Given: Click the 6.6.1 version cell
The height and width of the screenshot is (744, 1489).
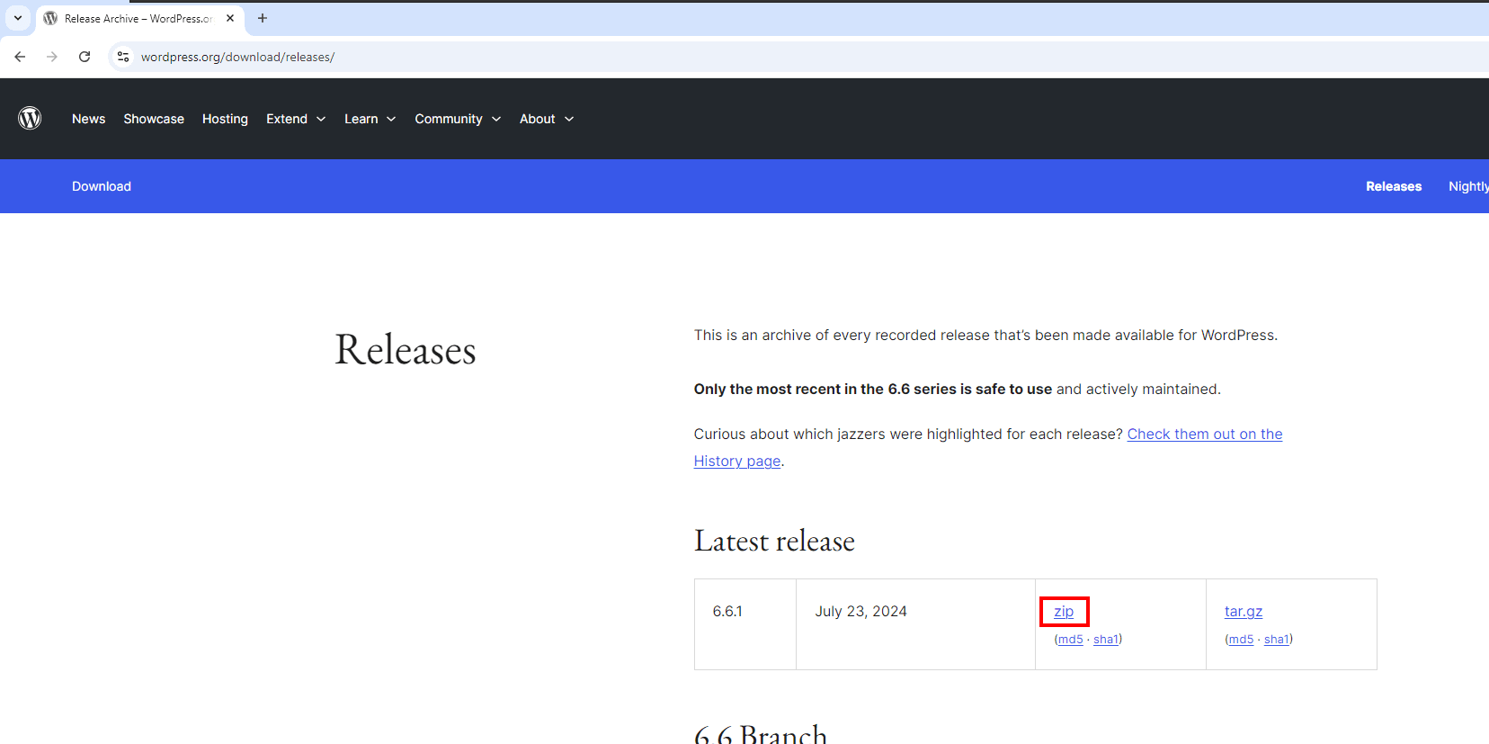Looking at the screenshot, I should coord(744,624).
